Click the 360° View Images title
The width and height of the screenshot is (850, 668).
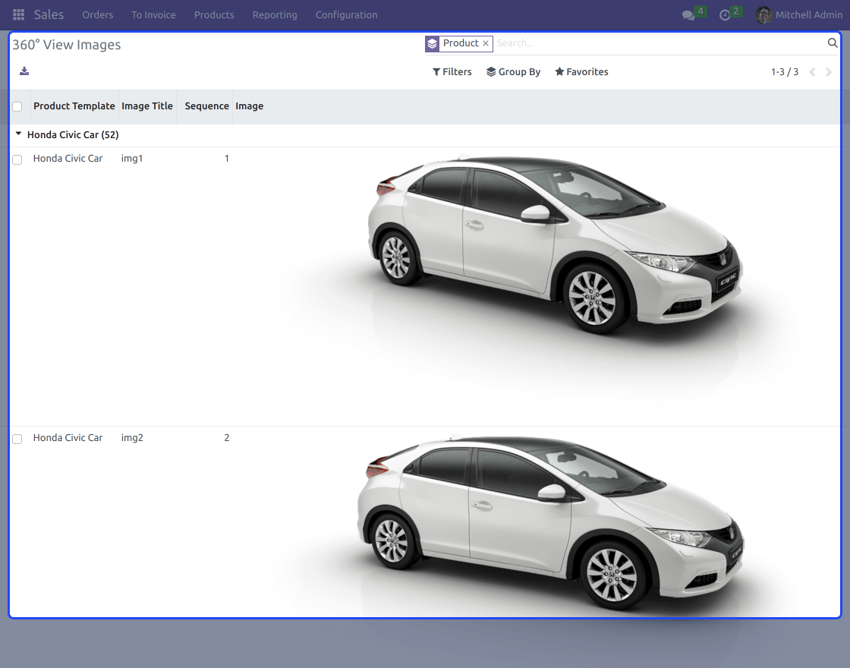pyautogui.click(x=67, y=45)
